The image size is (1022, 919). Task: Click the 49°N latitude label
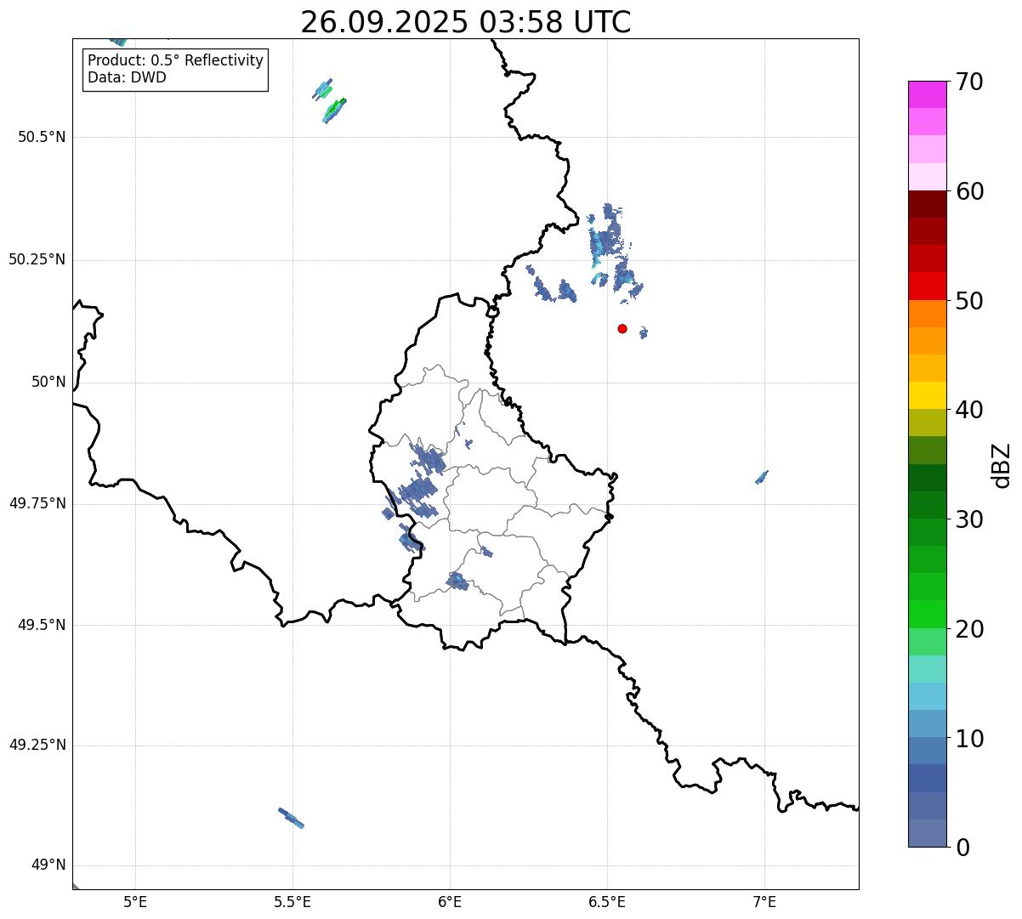coord(48,865)
